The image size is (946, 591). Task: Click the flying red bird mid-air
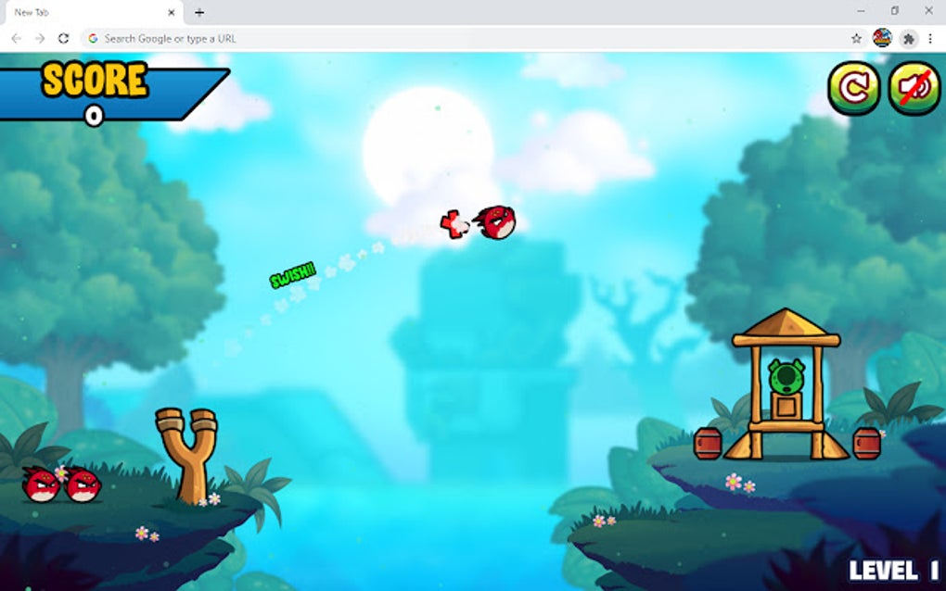pyautogui.click(x=498, y=222)
